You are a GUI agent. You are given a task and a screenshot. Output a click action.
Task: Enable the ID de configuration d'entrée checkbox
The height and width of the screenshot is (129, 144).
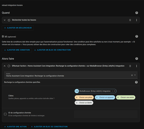point(5,114)
